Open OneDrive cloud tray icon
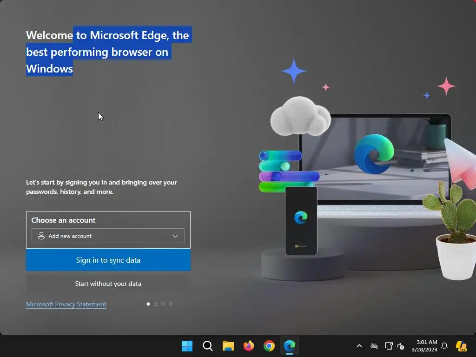 click(374, 346)
